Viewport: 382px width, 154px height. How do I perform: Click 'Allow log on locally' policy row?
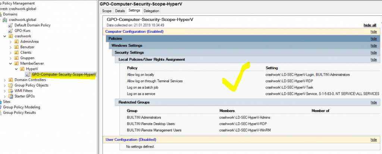[x=141, y=75]
